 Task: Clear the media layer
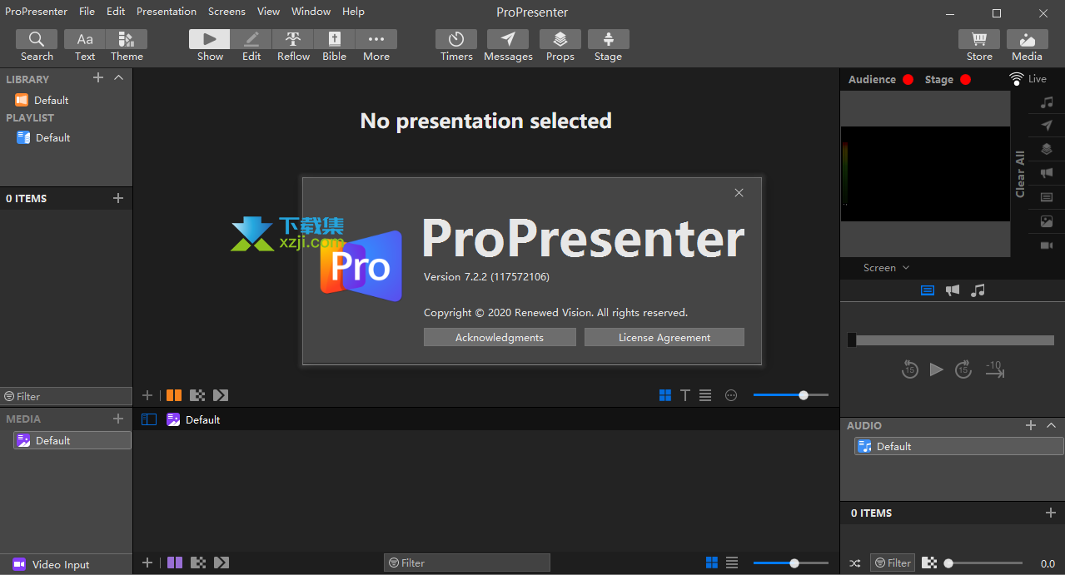[x=1047, y=222]
